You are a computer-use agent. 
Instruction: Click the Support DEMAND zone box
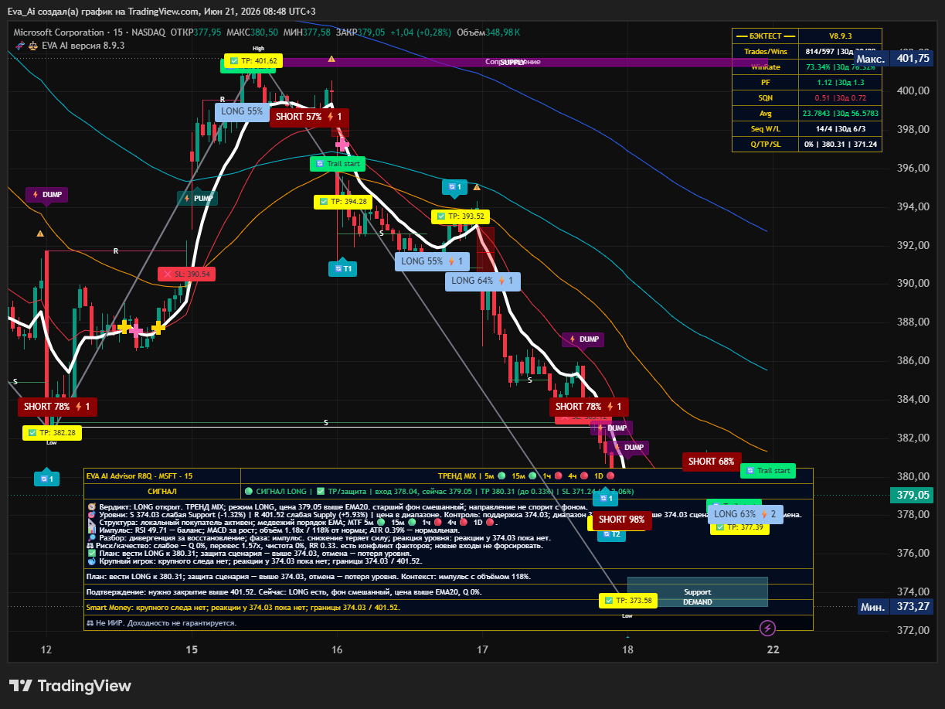[x=697, y=592]
